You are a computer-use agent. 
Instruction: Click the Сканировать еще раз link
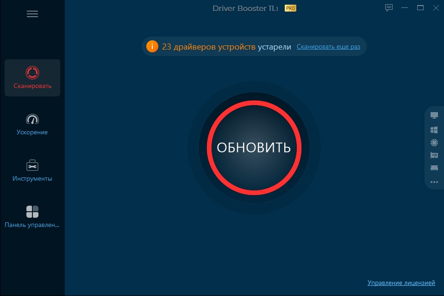click(328, 46)
